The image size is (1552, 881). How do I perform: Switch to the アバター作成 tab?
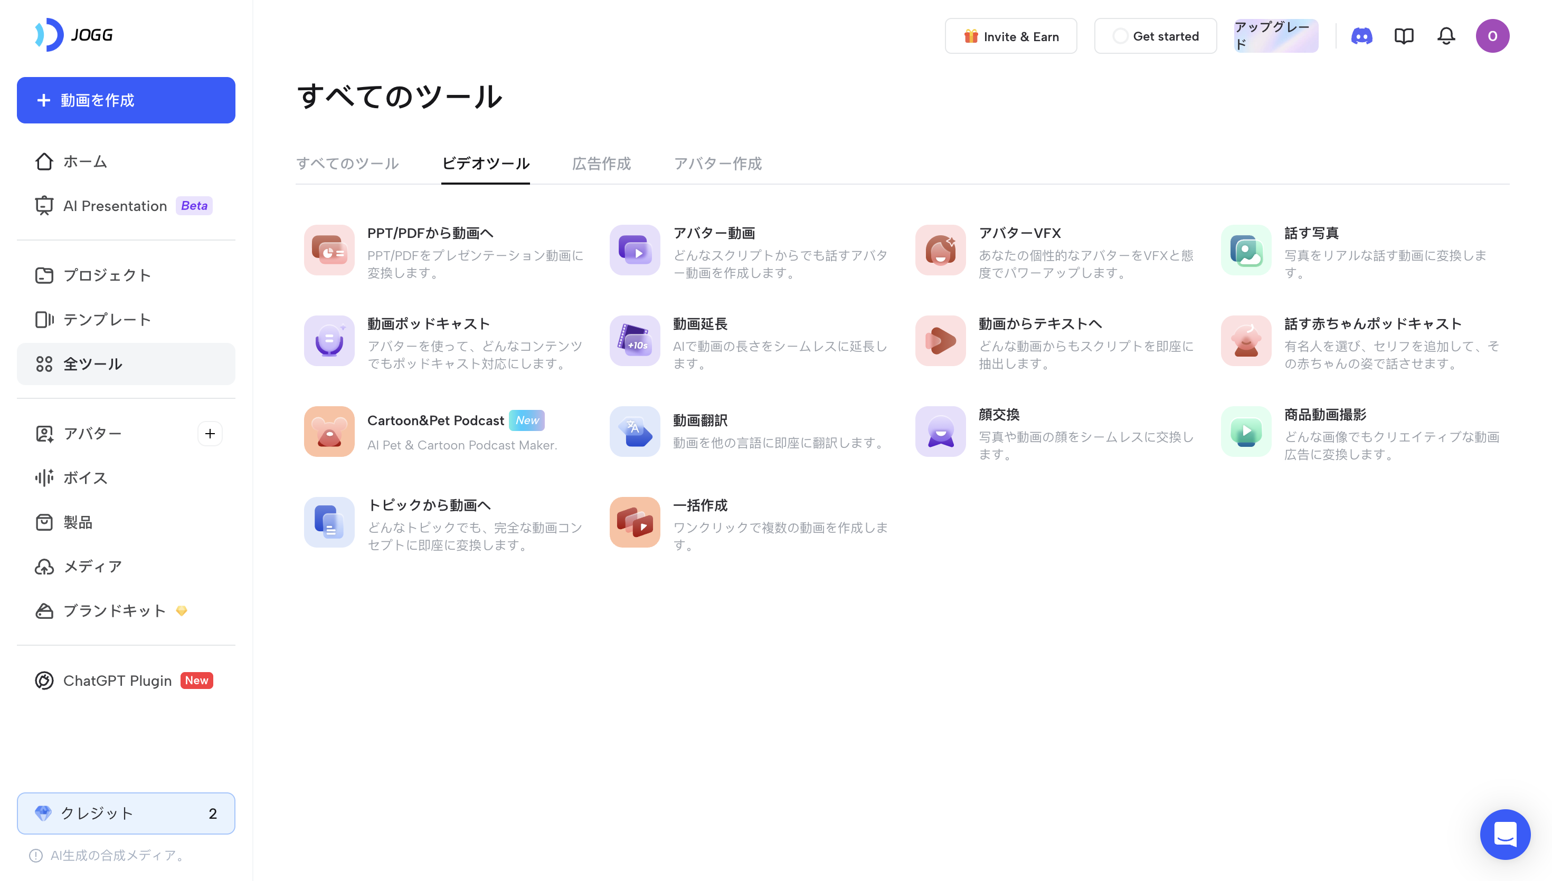717,164
